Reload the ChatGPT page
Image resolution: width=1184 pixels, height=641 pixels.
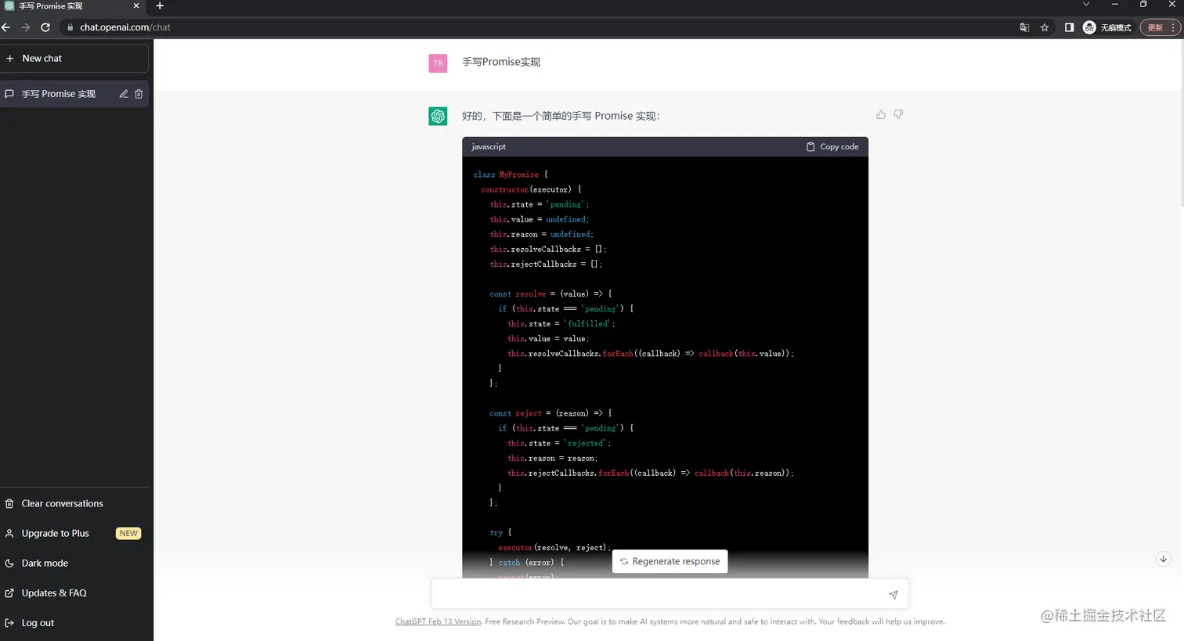click(45, 27)
